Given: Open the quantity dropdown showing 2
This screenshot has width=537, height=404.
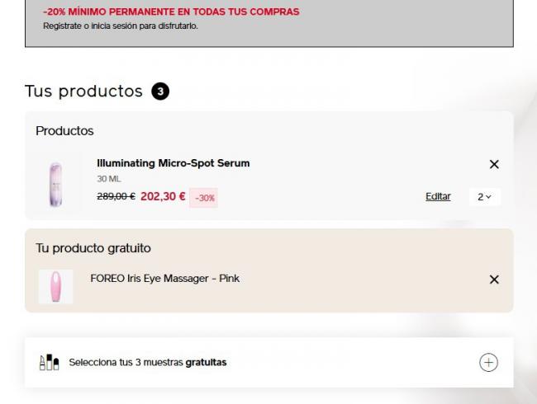Looking at the screenshot, I should click(485, 197).
